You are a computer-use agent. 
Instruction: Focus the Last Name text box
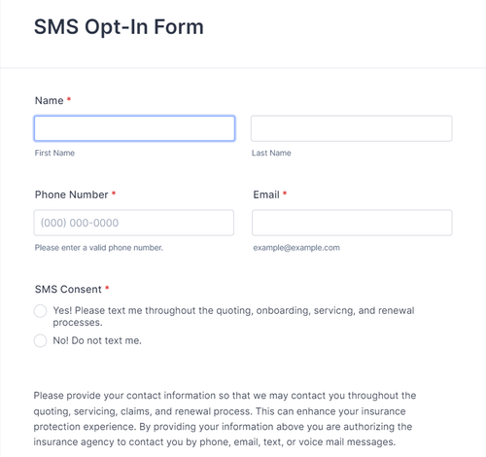pos(352,128)
